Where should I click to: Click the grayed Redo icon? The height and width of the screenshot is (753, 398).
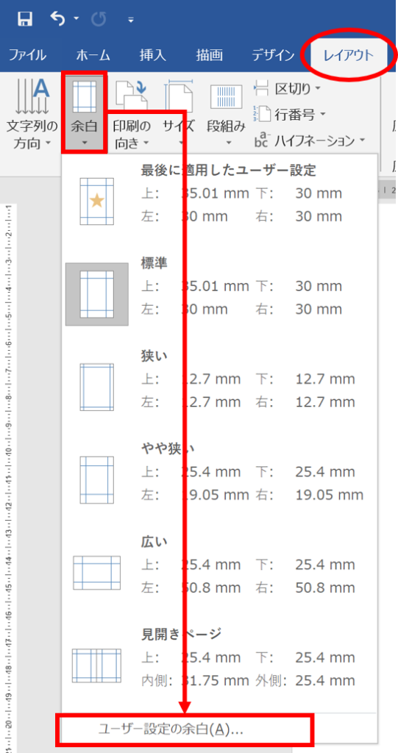click(x=98, y=18)
